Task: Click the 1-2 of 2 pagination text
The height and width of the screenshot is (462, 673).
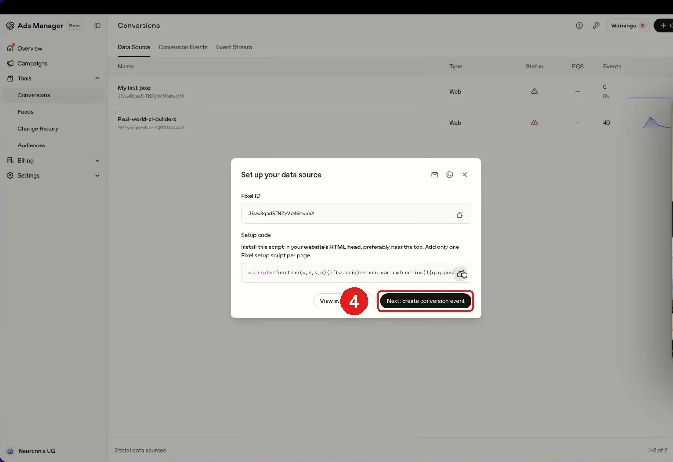Action: 657,450
